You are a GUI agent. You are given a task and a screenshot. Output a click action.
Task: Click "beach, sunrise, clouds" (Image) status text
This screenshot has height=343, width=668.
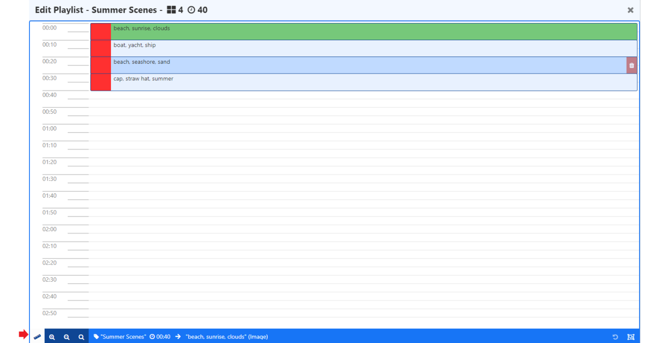pos(227,337)
